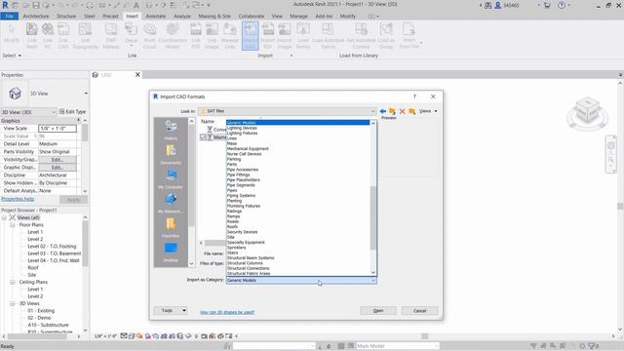Click the Point Cloud ribbon icon
The width and height of the screenshot is (624, 351).
149,36
